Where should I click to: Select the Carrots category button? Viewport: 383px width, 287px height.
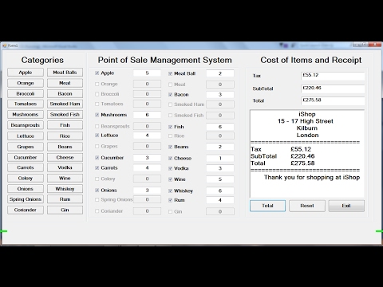[x=26, y=167]
